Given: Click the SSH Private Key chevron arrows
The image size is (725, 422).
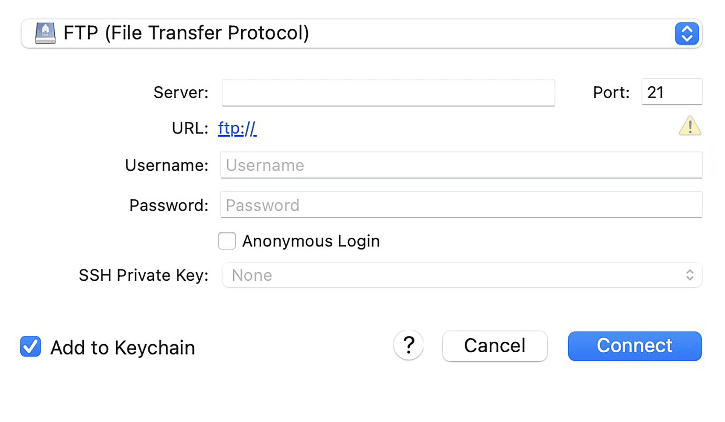Looking at the screenshot, I should click(690, 275).
